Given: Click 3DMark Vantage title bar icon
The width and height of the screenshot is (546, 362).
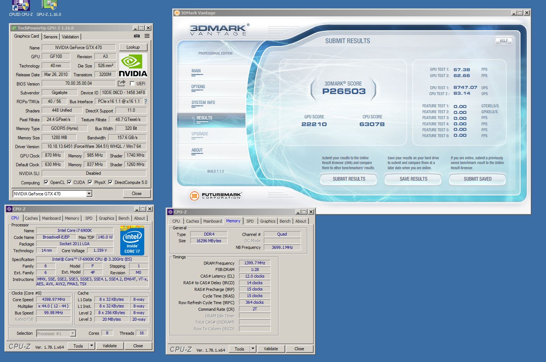Looking at the screenshot, I should coord(177,13).
